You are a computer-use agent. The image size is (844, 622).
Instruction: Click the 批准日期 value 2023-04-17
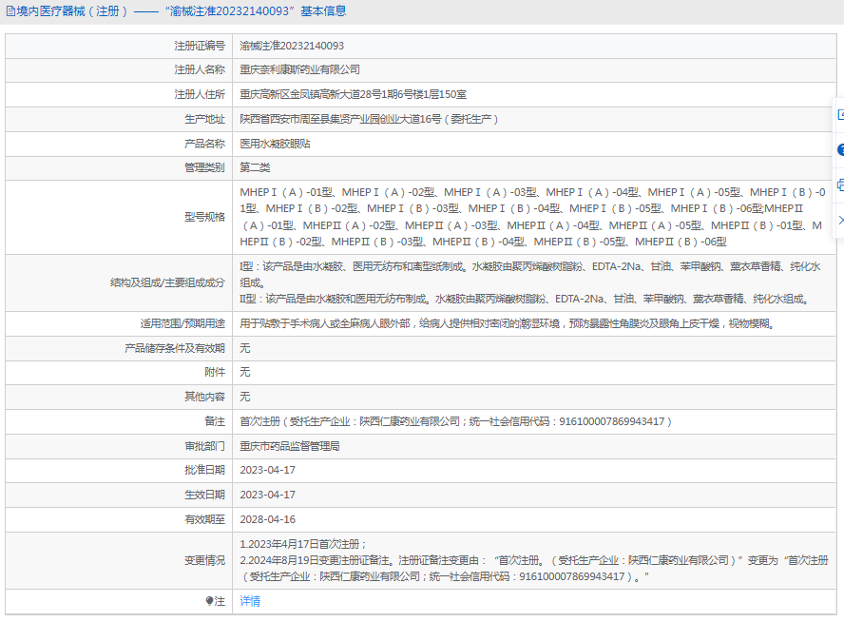click(267, 471)
